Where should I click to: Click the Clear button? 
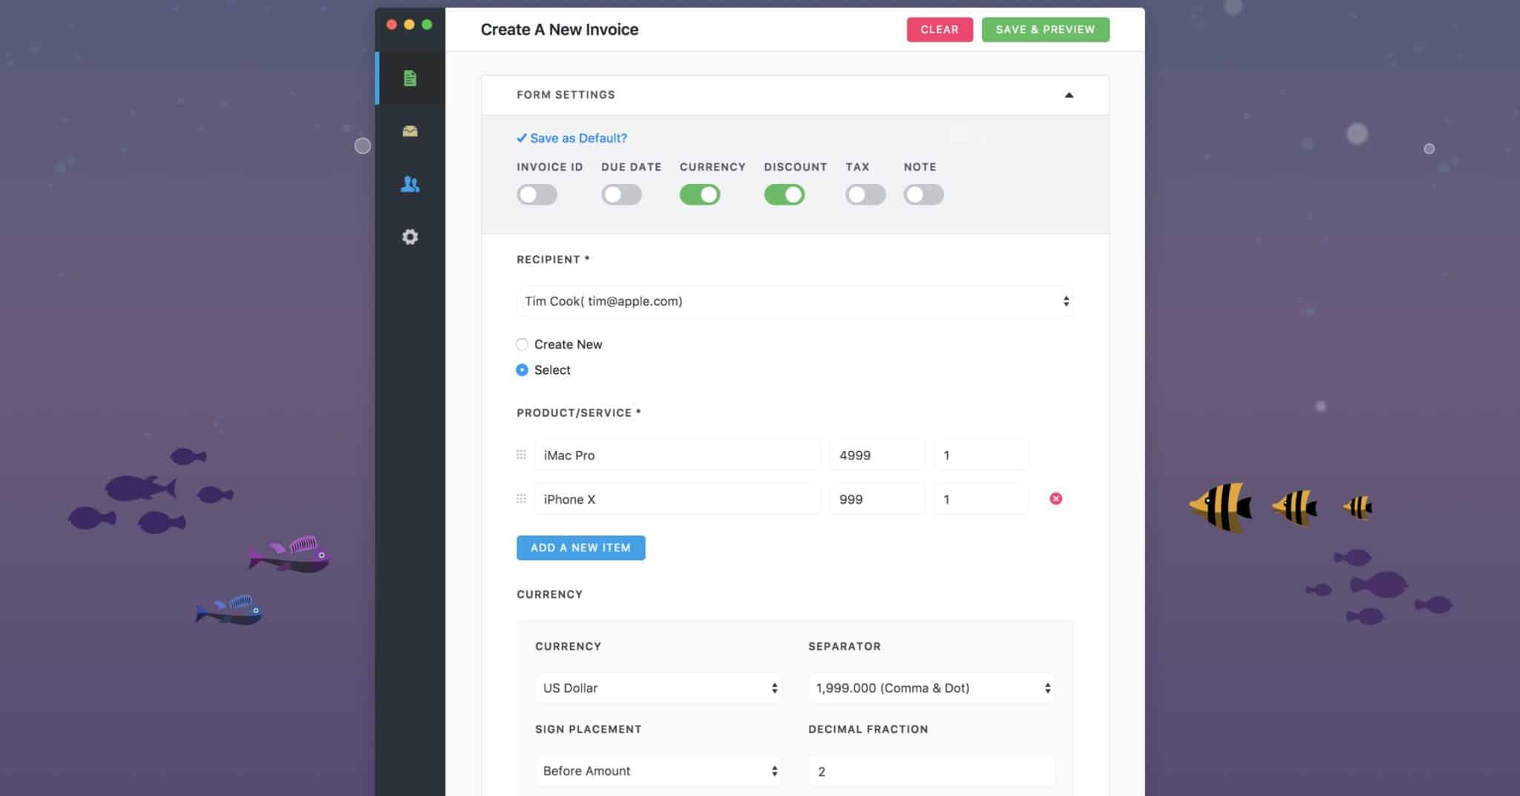point(939,30)
